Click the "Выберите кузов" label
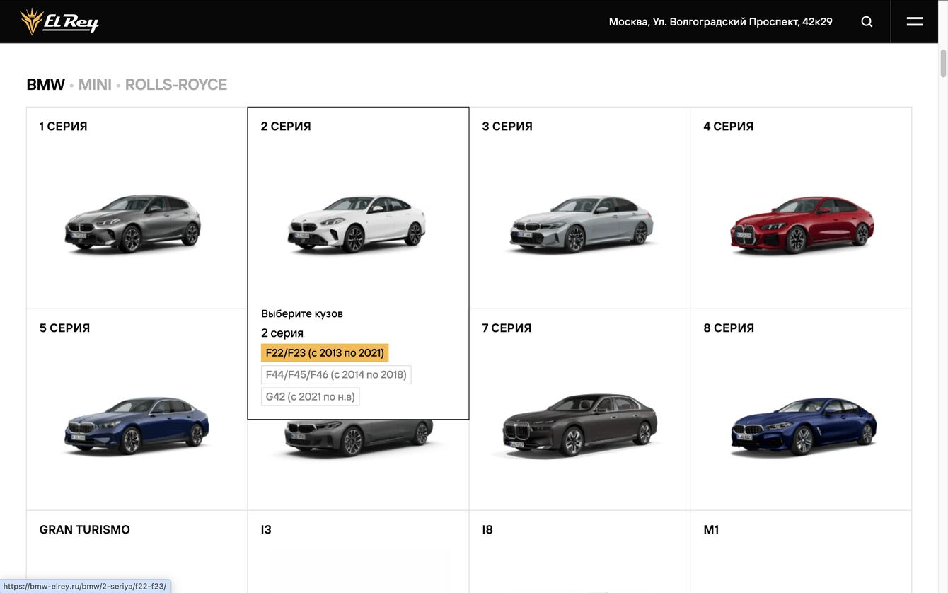The height and width of the screenshot is (593, 948). (x=302, y=313)
